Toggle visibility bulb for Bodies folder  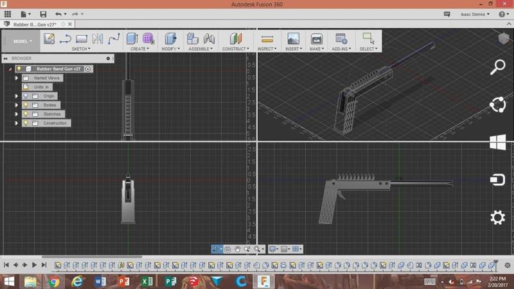click(26, 105)
